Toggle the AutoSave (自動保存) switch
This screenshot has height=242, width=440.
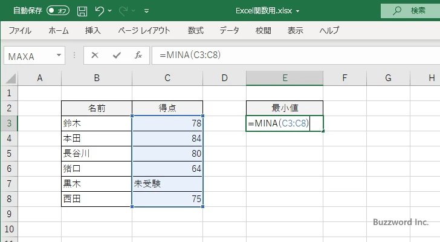pos(58,11)
